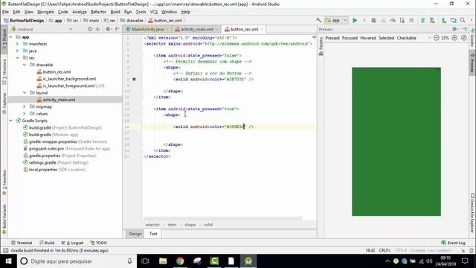This screenshot has width=476, height=268.
Task: Toggle the Hovered state in preview
Action: [x=368, y=38]
